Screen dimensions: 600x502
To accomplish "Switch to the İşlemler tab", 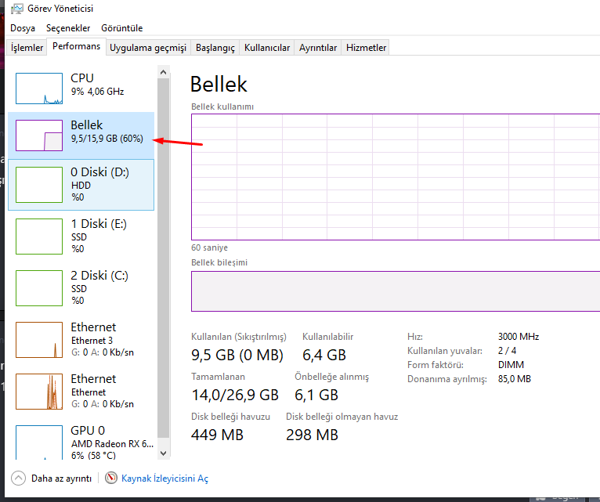I will [x=27, y=48].
